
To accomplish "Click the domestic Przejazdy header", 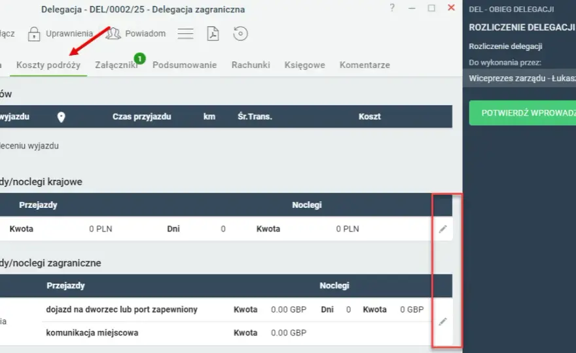I will (x=38, y=205).
